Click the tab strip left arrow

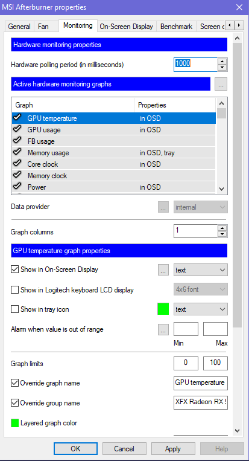[230, 25]
